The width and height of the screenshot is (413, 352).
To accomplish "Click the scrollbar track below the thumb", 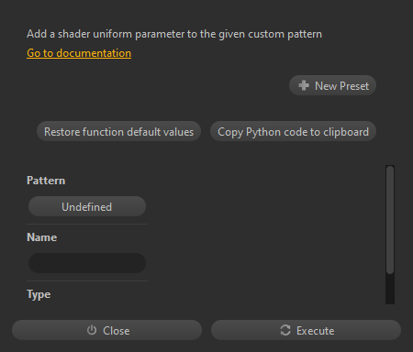I will pyautogui.click(x=390, y=289).
